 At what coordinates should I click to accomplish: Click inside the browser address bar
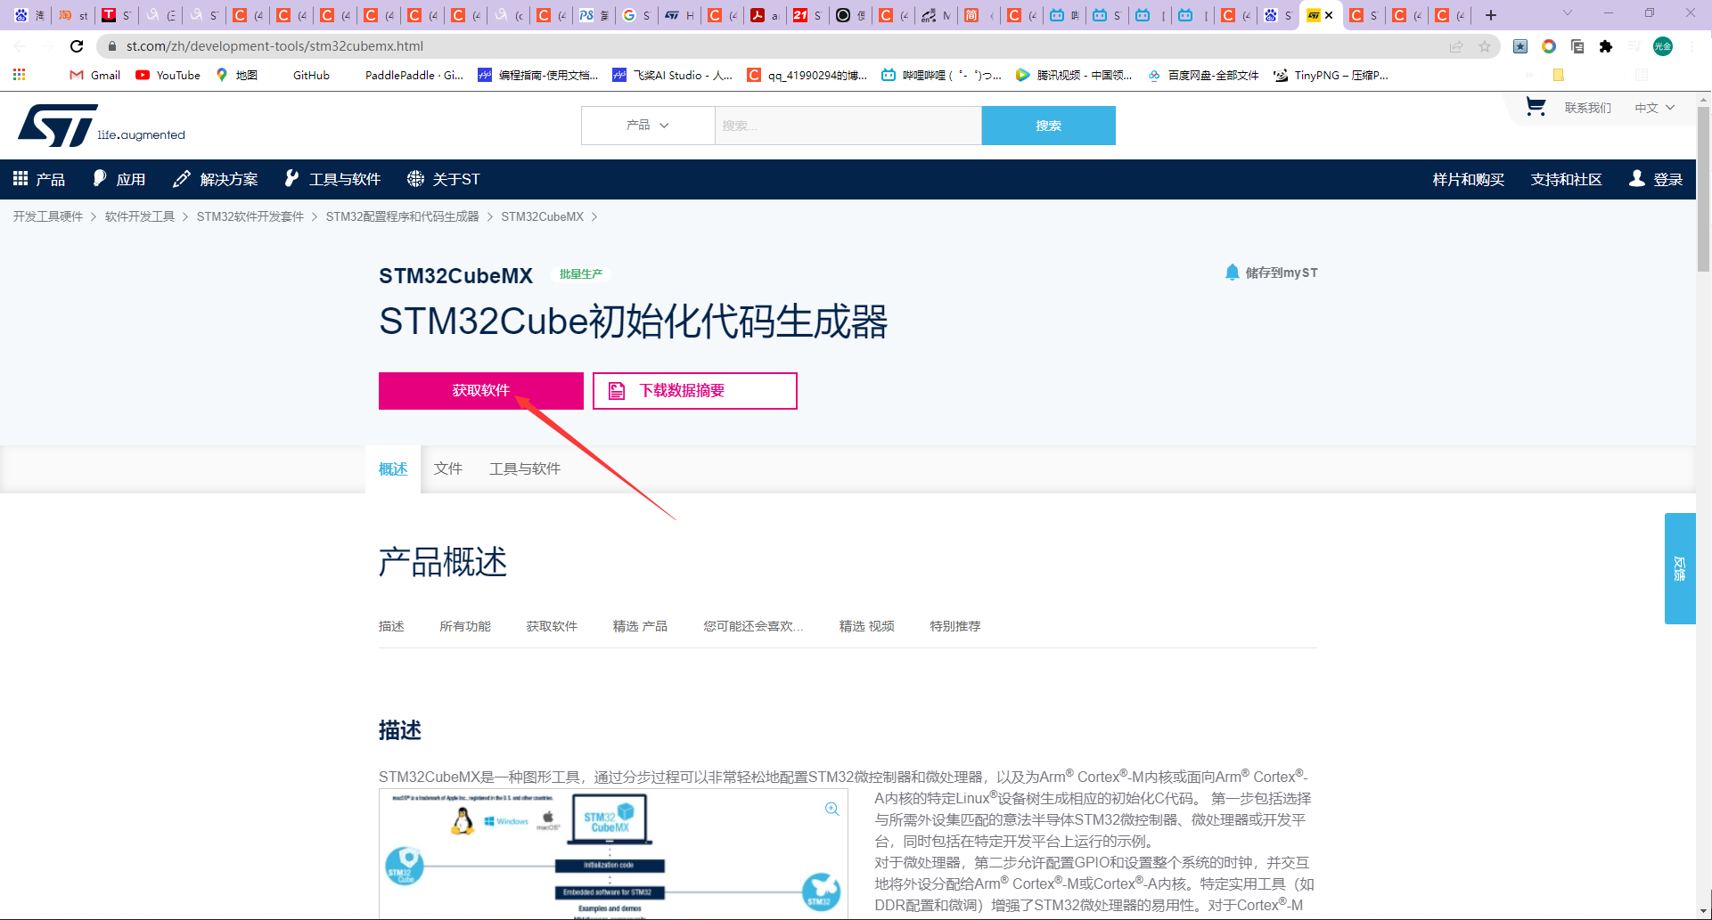[356, 45]
